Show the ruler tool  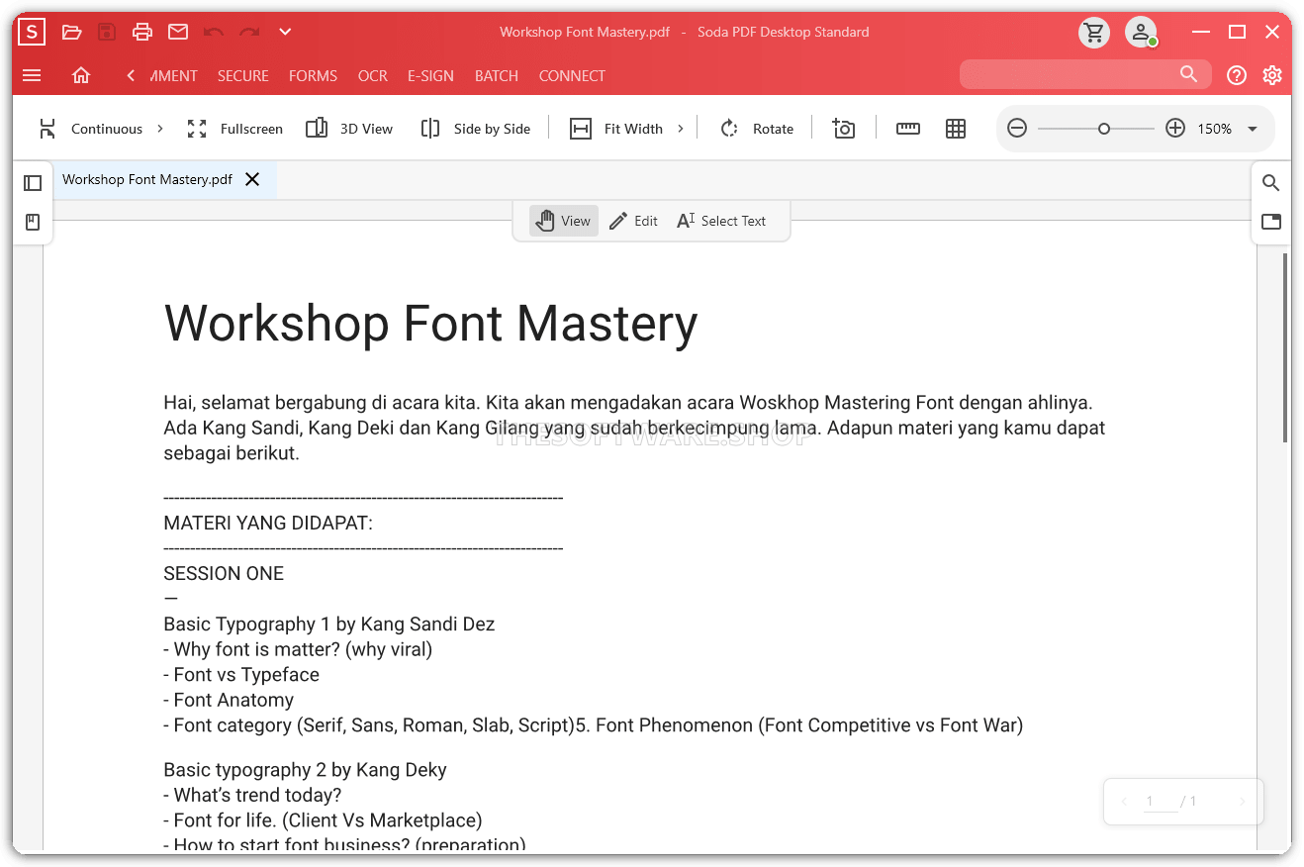pos(907,129)
